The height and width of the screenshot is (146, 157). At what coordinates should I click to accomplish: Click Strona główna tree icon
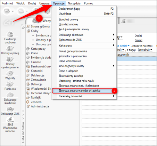(x=28, y=26)
